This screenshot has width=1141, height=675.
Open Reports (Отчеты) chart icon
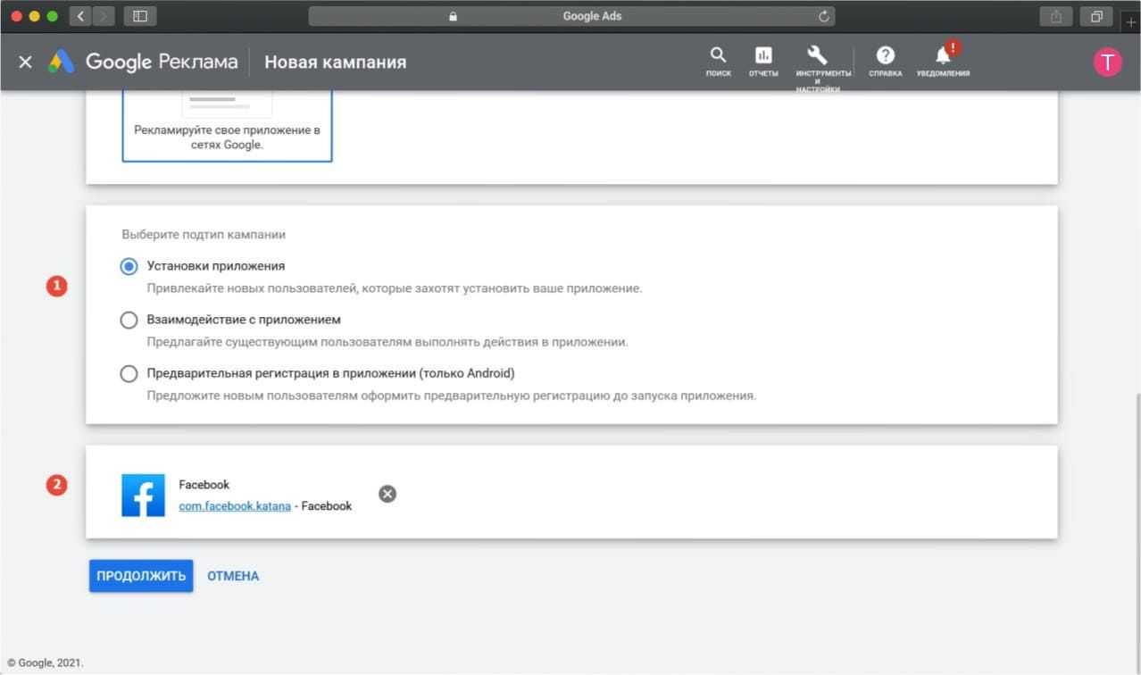(763, 55)
